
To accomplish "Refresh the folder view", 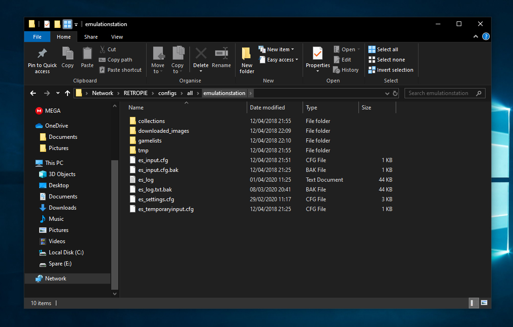I will [395, 93].
